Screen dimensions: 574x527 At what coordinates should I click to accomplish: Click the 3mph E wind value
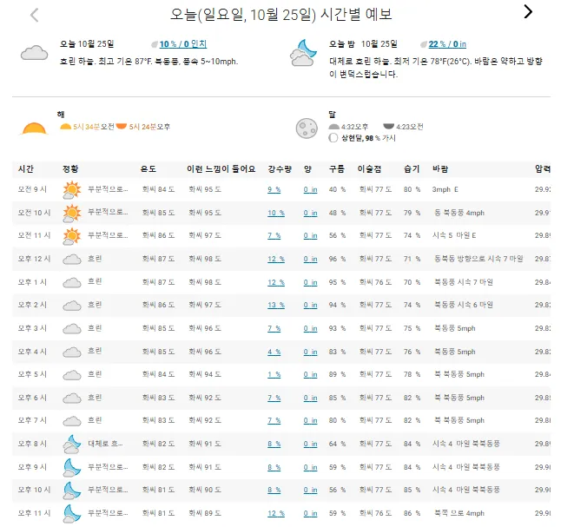point(445,189)
